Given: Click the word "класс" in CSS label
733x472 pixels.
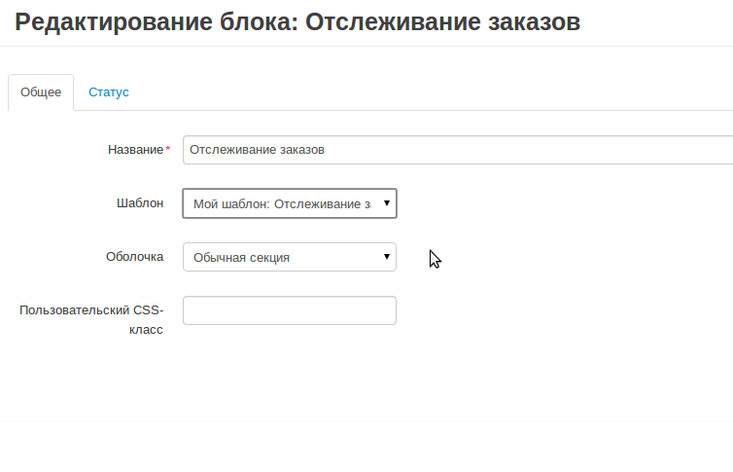Looking at the screenshot, I should coord(146,330).
